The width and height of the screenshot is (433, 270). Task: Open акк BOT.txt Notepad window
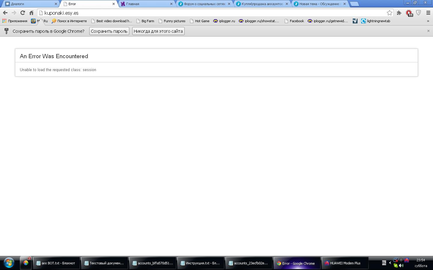pyautogui.click(x=56, y=263)
